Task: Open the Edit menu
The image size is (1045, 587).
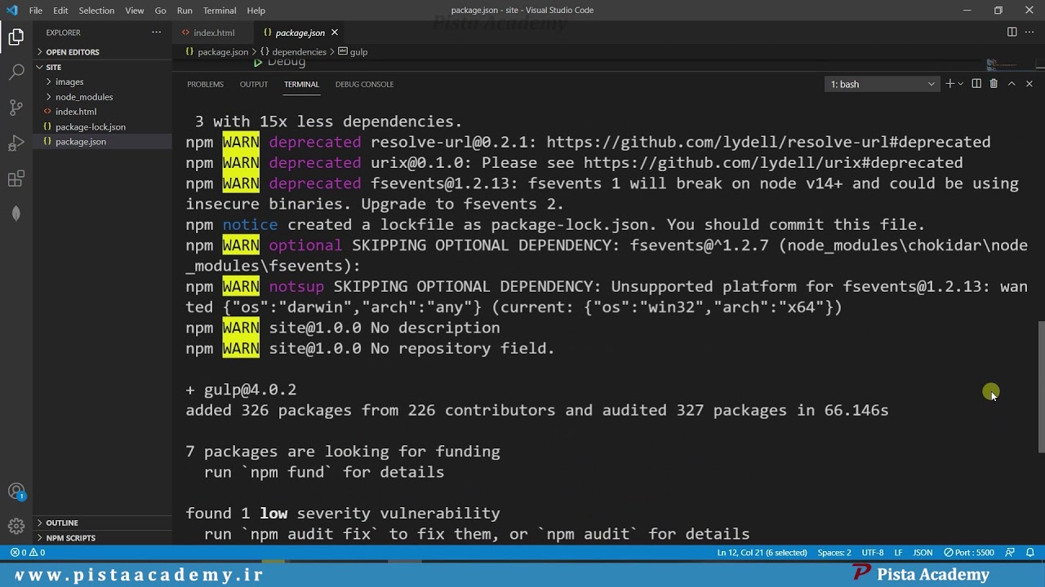Action: tap(60, 11)
